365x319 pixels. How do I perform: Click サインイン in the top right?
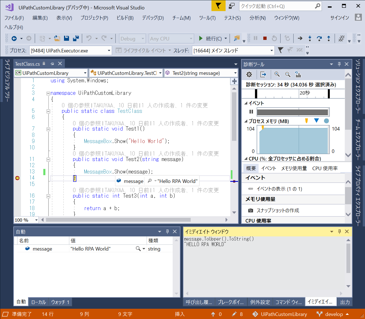pos(340,18)
